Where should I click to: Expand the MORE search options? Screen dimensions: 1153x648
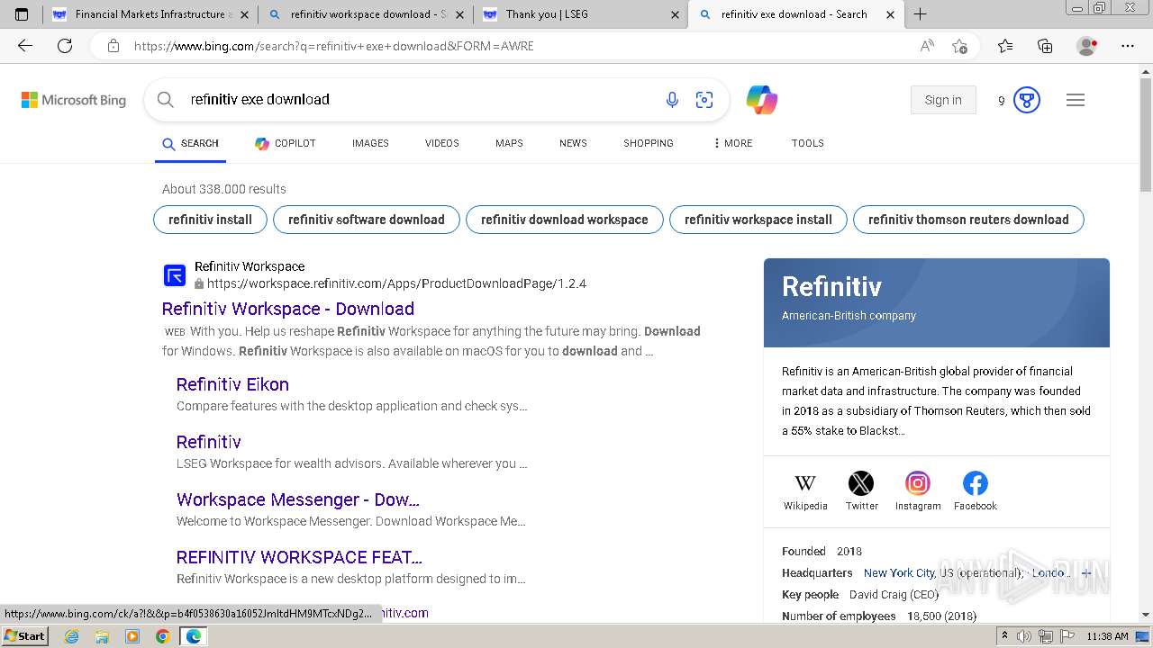click(732, 143)
